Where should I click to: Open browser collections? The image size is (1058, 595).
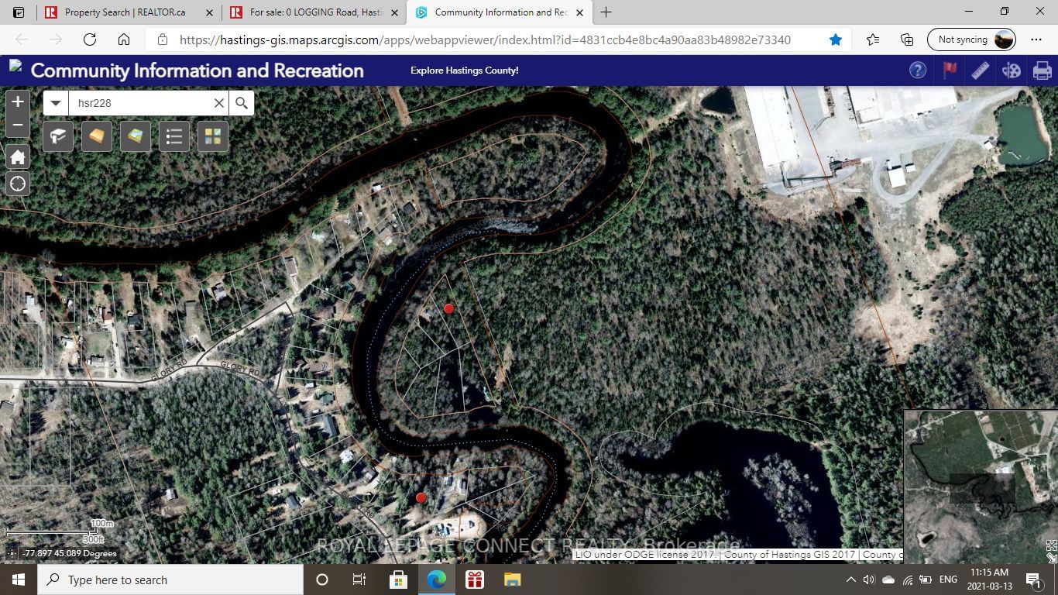click(x=907, y=40)
